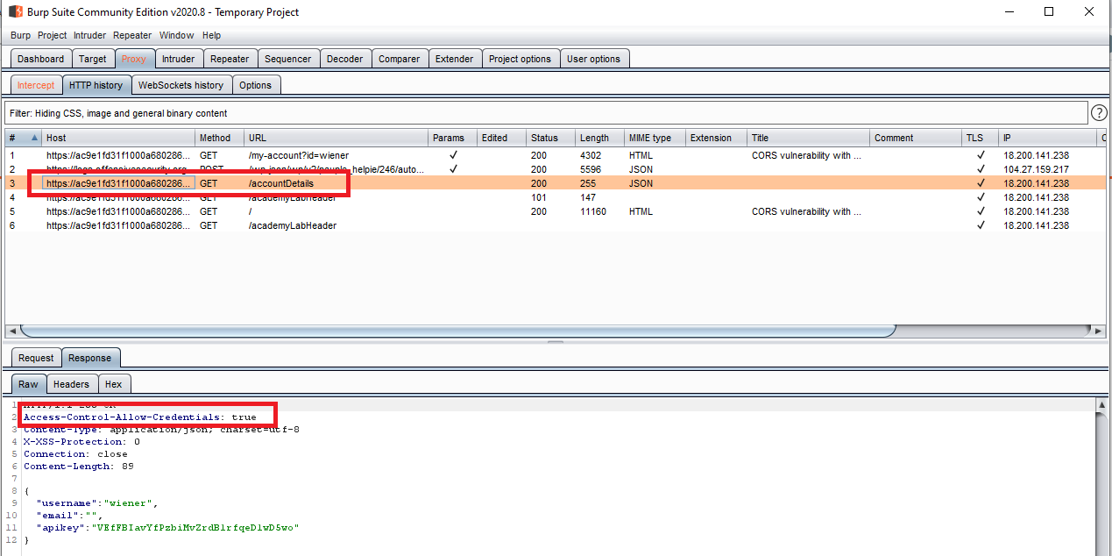Sort by the Length column header
Viewport: 1112px width, 556px height.
pos(599,138)
